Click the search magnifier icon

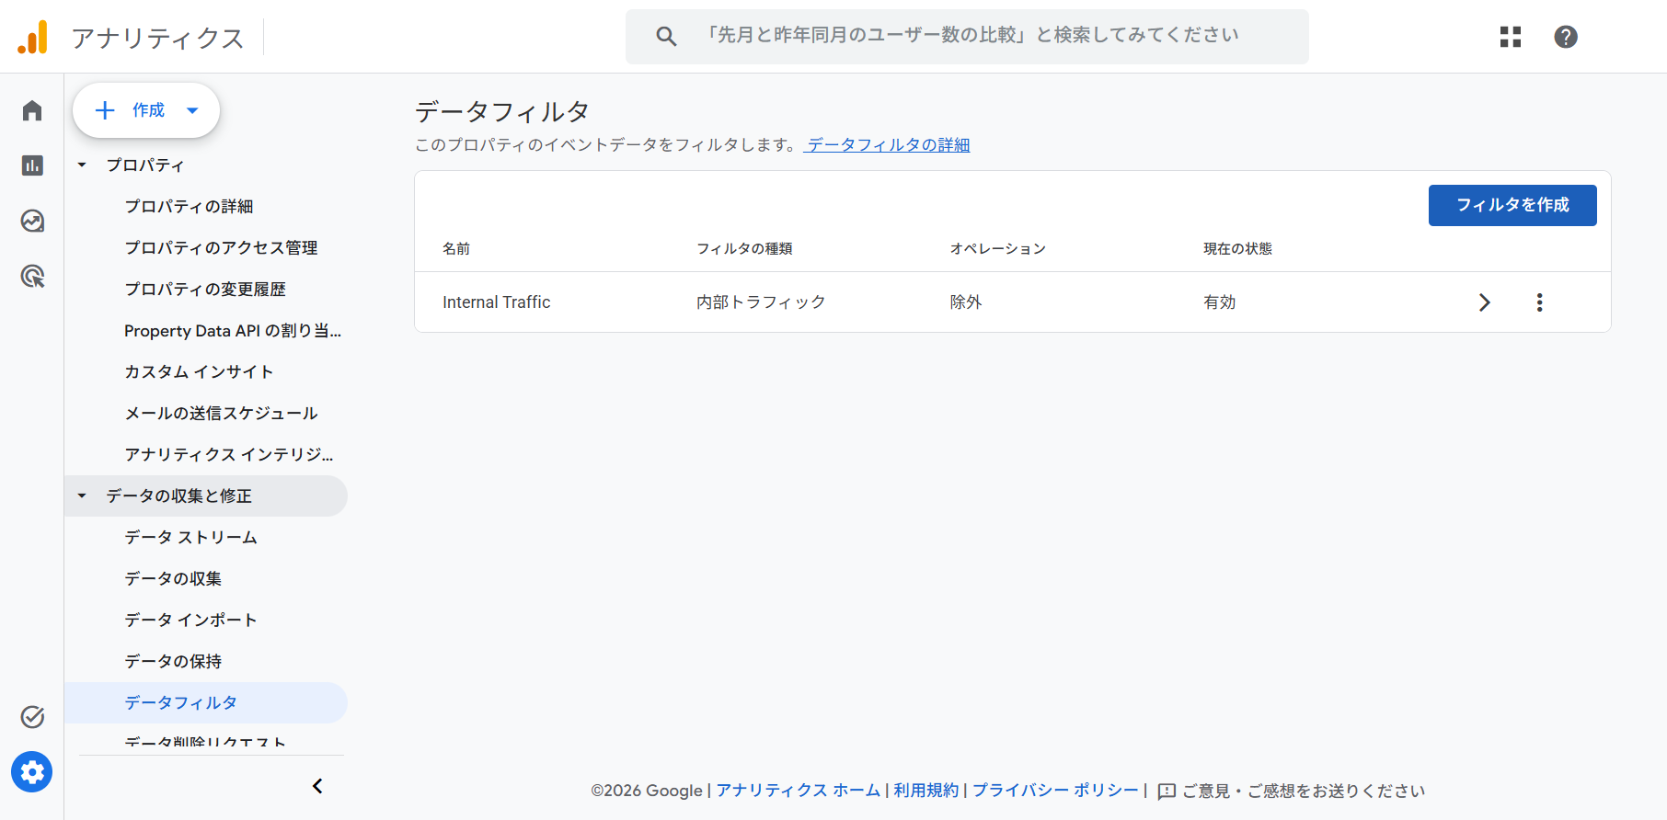tap(666, 37)
